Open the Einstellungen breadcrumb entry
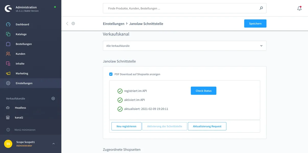Image resolution: width=308 pixels, height=153 pixels. click(114, 23)
